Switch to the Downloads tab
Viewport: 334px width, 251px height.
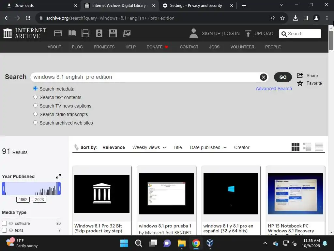40,6
